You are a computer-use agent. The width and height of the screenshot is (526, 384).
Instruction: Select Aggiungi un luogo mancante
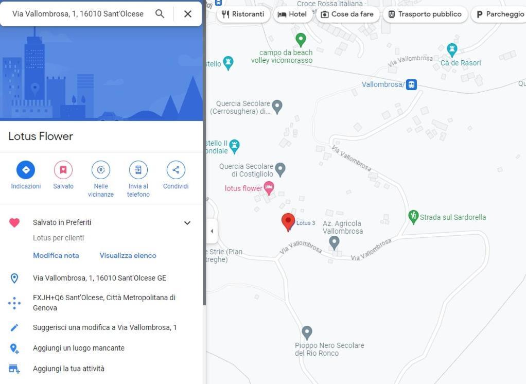point(79,348)
